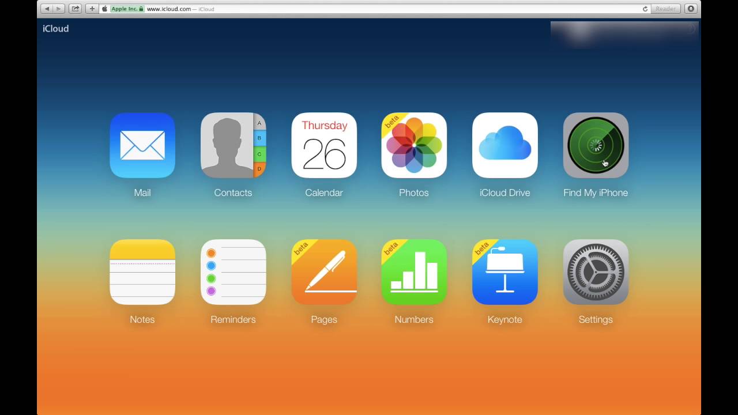
Task: Launch the Numbers beta app icon
Action: [414, 272]
